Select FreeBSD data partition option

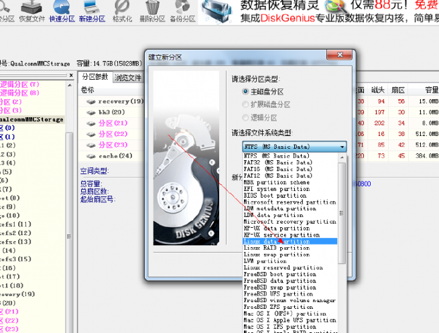click(x=290, y=281)
